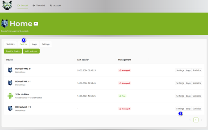Open Logs for DOHzel VM .11
The image size is (208, 130).
[x=188, y=83]
